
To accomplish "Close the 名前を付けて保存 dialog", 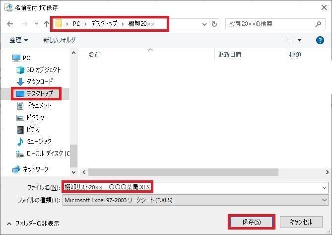I will coord(324,8).
